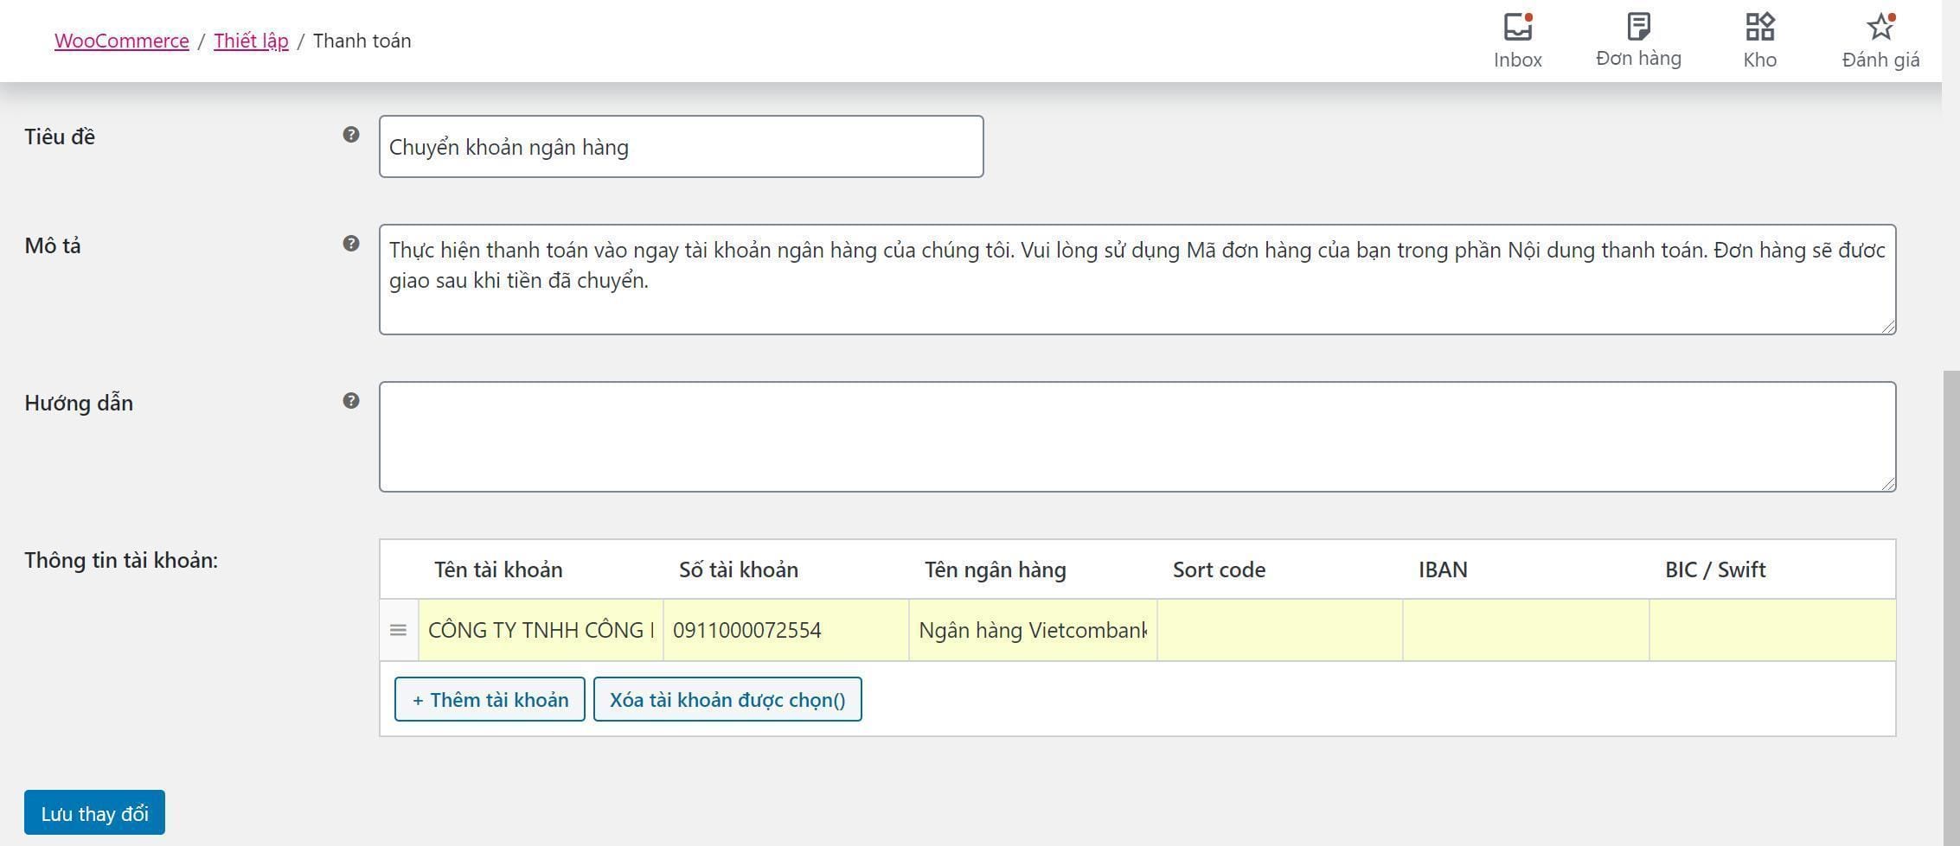This screenshot has height=846, width=1960.
Task: Save with the Lưu thay đổi button
Action: click(94, 813)
